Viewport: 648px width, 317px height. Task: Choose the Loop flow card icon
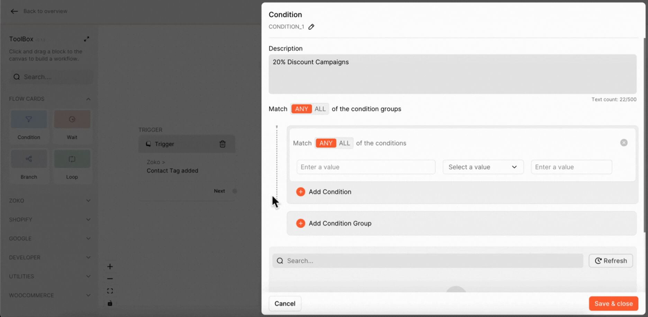pos(72,159)
